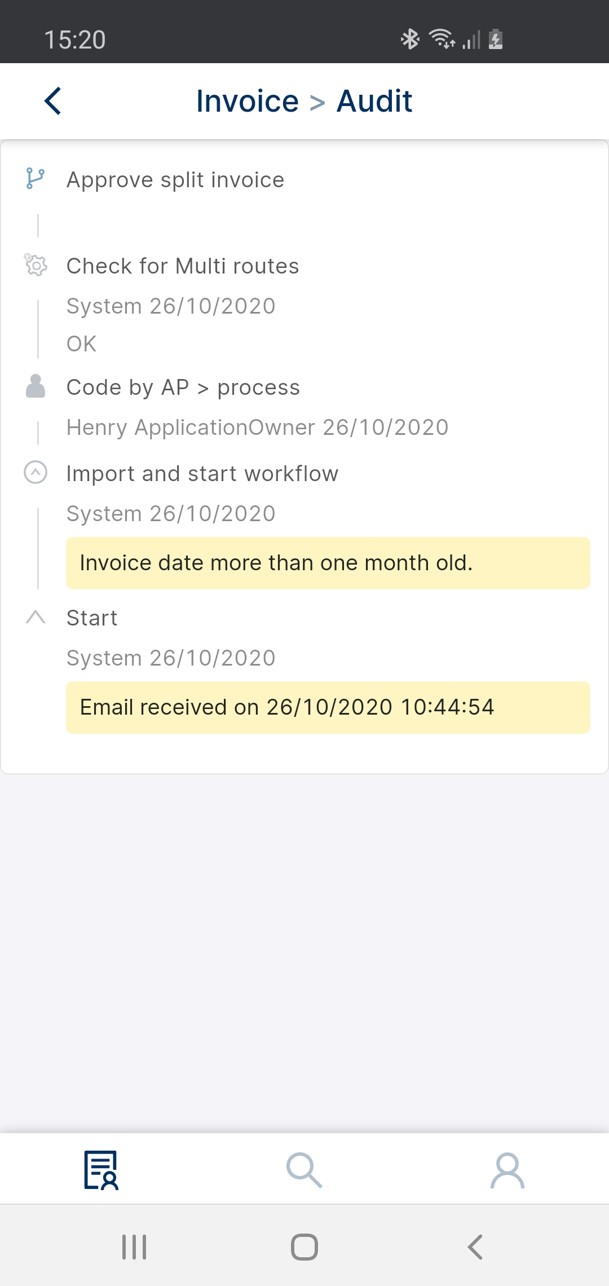Open the invoices tab in bottom bar
The height and width of the screenshot is (1286, 609).
click(101, 1170)
